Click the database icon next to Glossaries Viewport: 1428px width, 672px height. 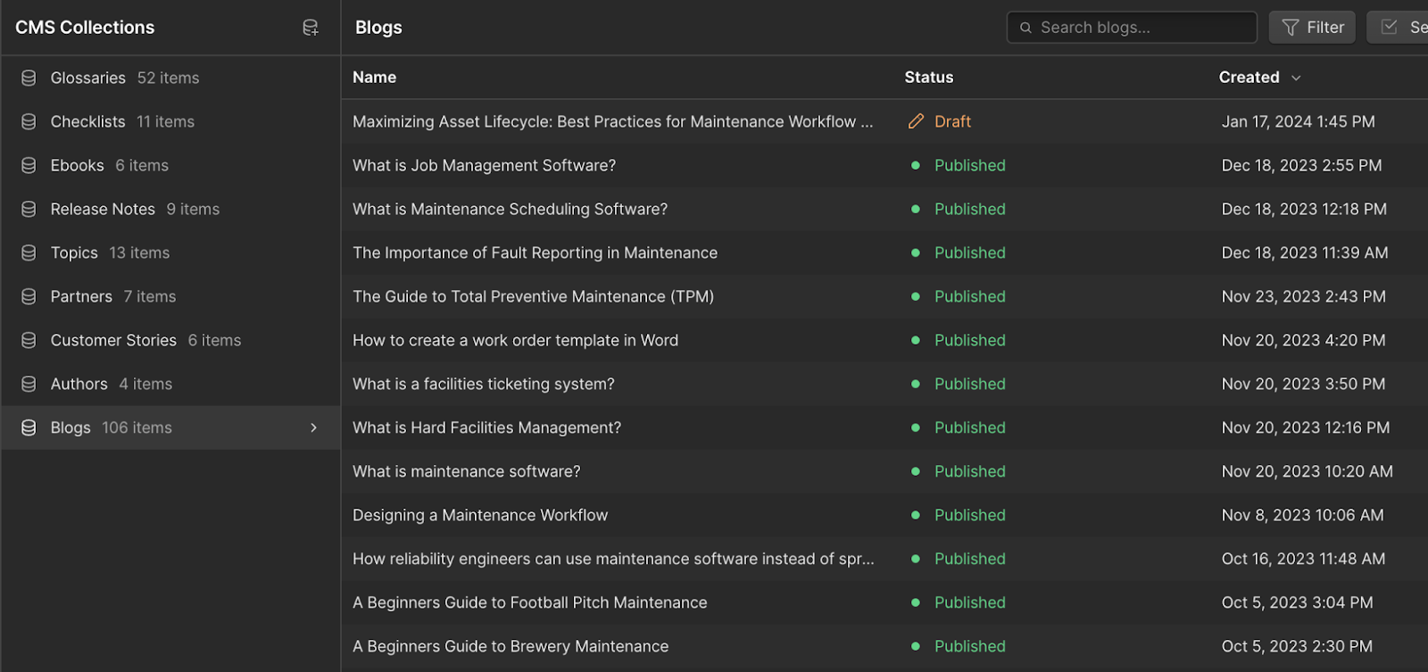click(x=29, y=78)
